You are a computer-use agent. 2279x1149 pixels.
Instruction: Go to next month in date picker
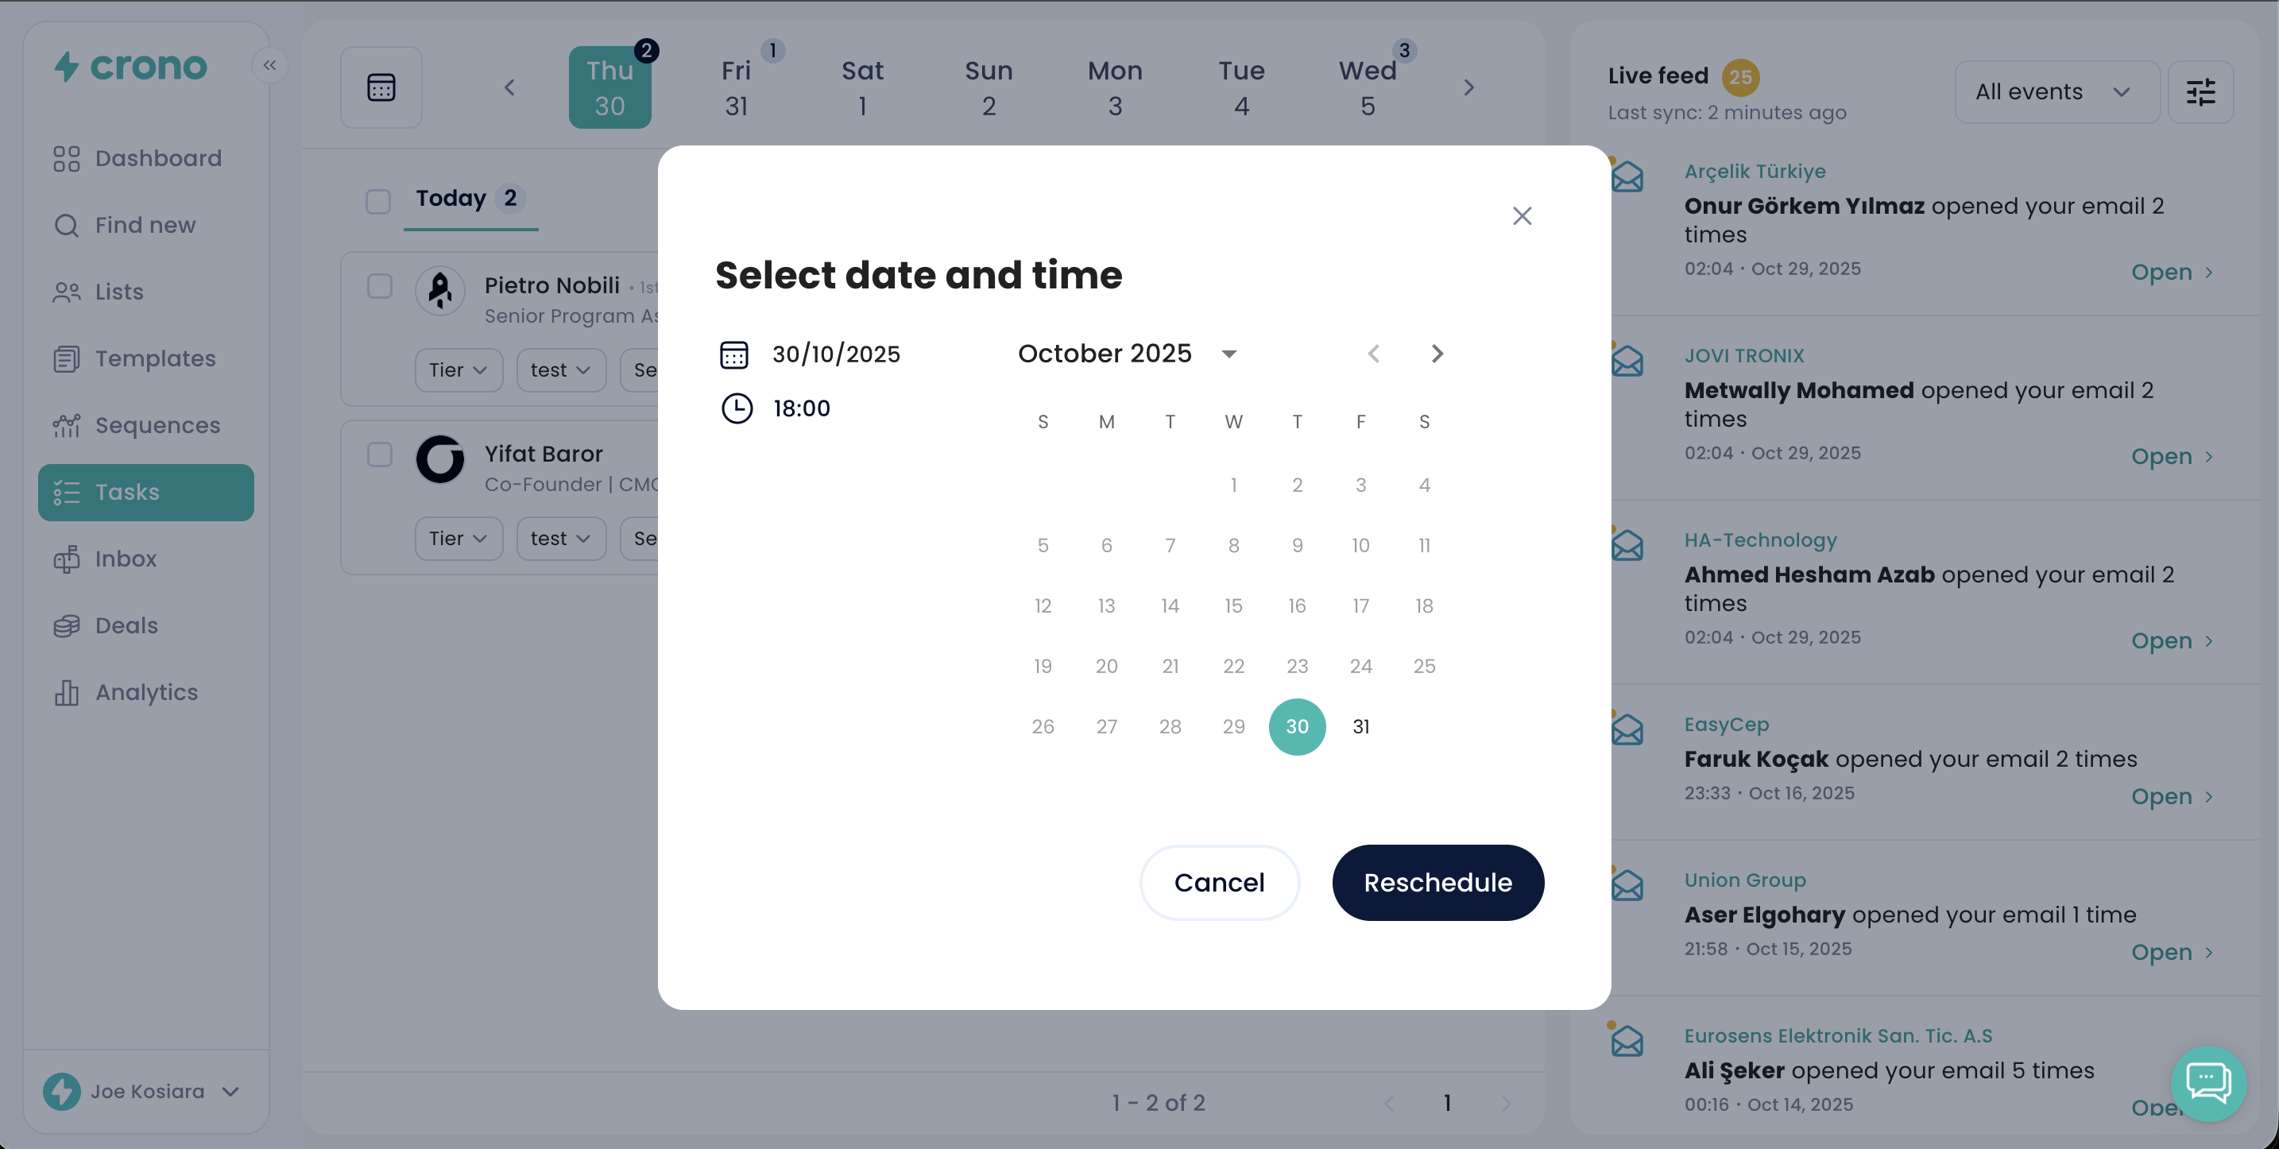click(1437, 354)
